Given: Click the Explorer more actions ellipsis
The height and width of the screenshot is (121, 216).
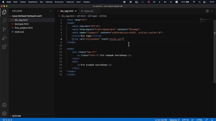Looking at the screenshot, I should (51, 11).
